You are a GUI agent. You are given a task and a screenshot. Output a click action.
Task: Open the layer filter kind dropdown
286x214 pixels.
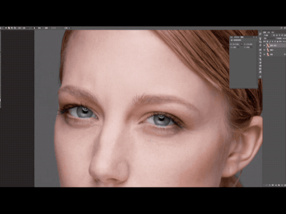(x=267, y=35)
